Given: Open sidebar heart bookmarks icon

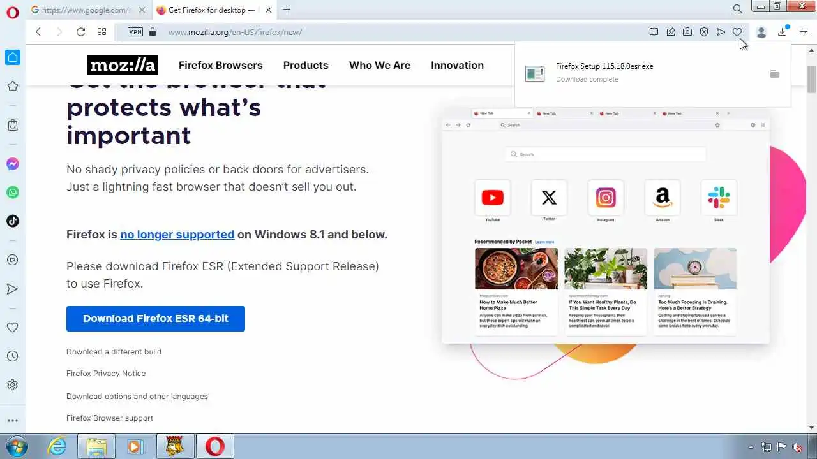Looking at the screenshot, I should click(13, 328).
